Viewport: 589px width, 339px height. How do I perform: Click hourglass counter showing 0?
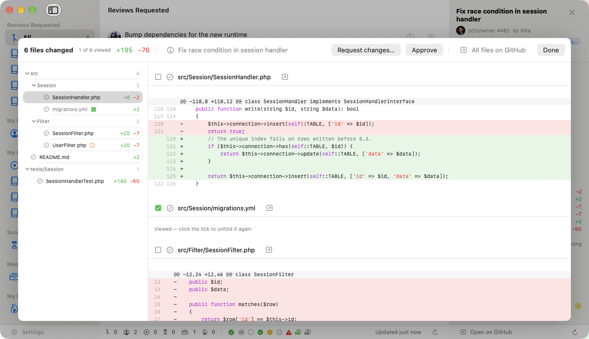[x=169, y=332]
